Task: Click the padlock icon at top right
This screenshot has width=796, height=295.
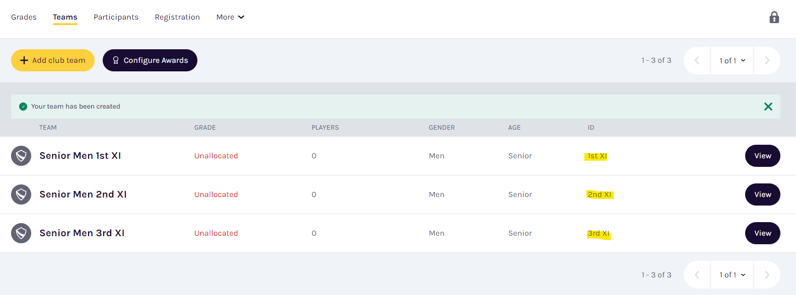Action: (774, 17)
